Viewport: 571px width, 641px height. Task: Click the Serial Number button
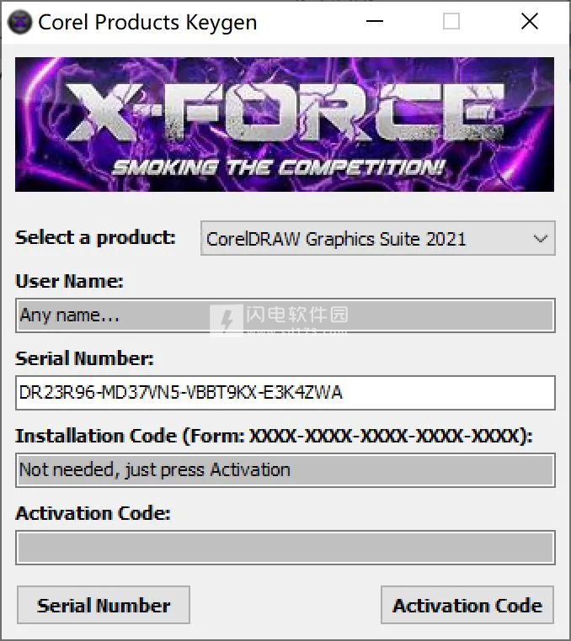pyautogui.click(x=104, y=605)
